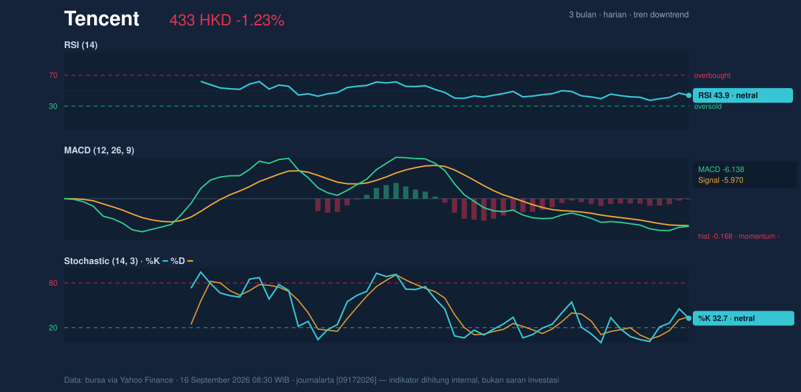This screenshot has width=801, height=392.
Task: Click the Tencent title
Action: [x=101, y=19]
